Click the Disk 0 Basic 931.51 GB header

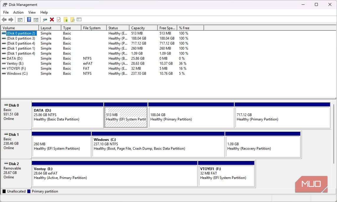tap(16, 115)
